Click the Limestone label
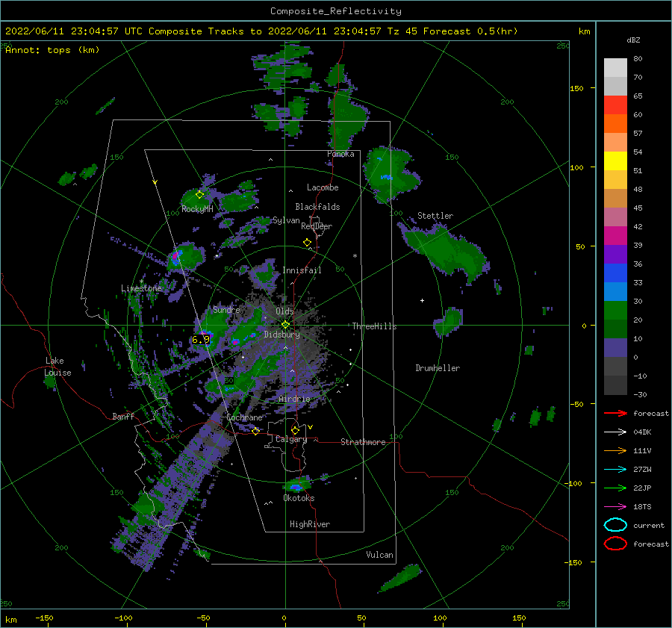Screen dimensions: 672x628 click(141, 288)
